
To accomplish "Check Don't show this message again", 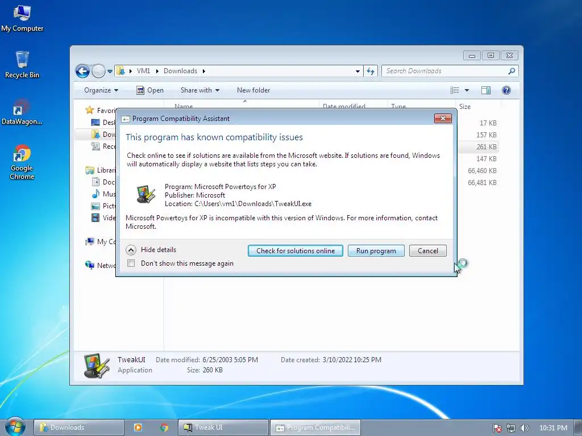I will 131,263.
